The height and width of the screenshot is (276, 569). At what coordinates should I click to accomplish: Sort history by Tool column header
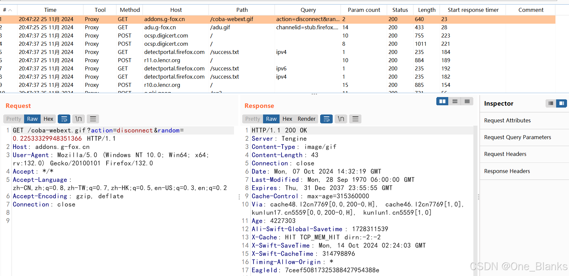[x=100, y=10]
